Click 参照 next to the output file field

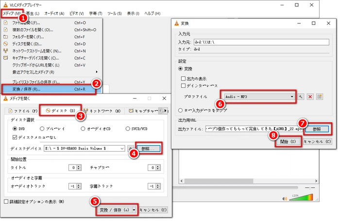(x=317, y=129)
